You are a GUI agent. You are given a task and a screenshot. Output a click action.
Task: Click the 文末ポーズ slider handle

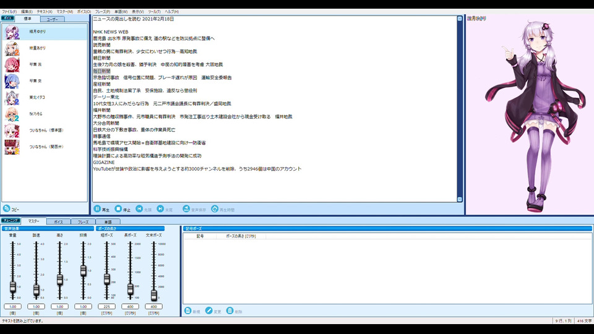[153, 295]
